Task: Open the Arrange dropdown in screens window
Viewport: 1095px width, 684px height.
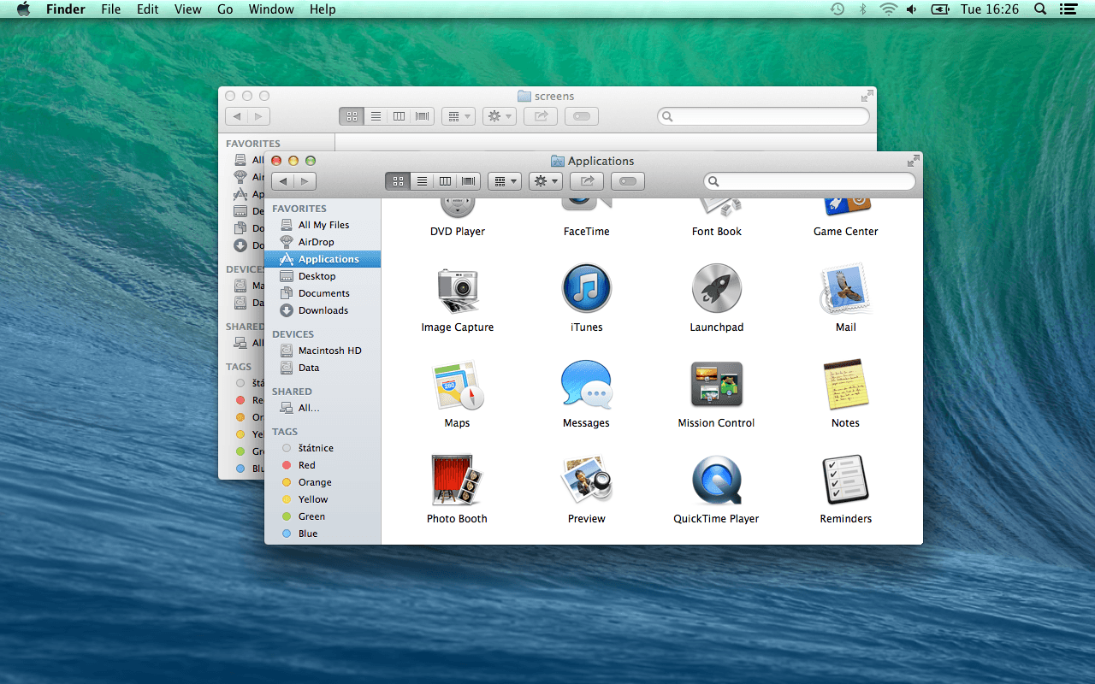Action: point(459,116)
